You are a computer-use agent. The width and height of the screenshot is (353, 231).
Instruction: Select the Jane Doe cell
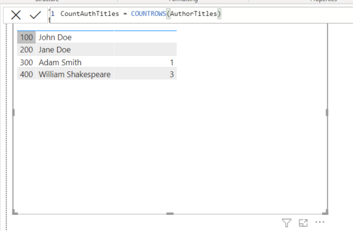(x=75, y=49)
